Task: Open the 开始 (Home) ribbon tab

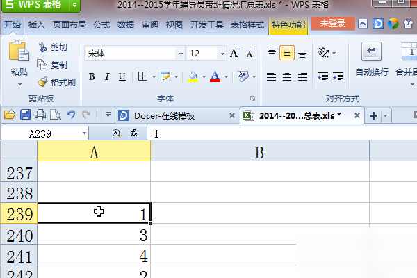Action: (x=13, y=25)
